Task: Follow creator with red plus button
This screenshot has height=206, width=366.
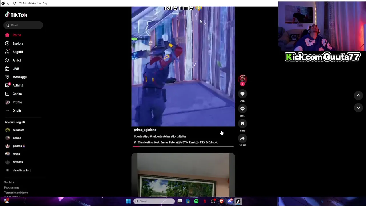Action: point(242,84)
